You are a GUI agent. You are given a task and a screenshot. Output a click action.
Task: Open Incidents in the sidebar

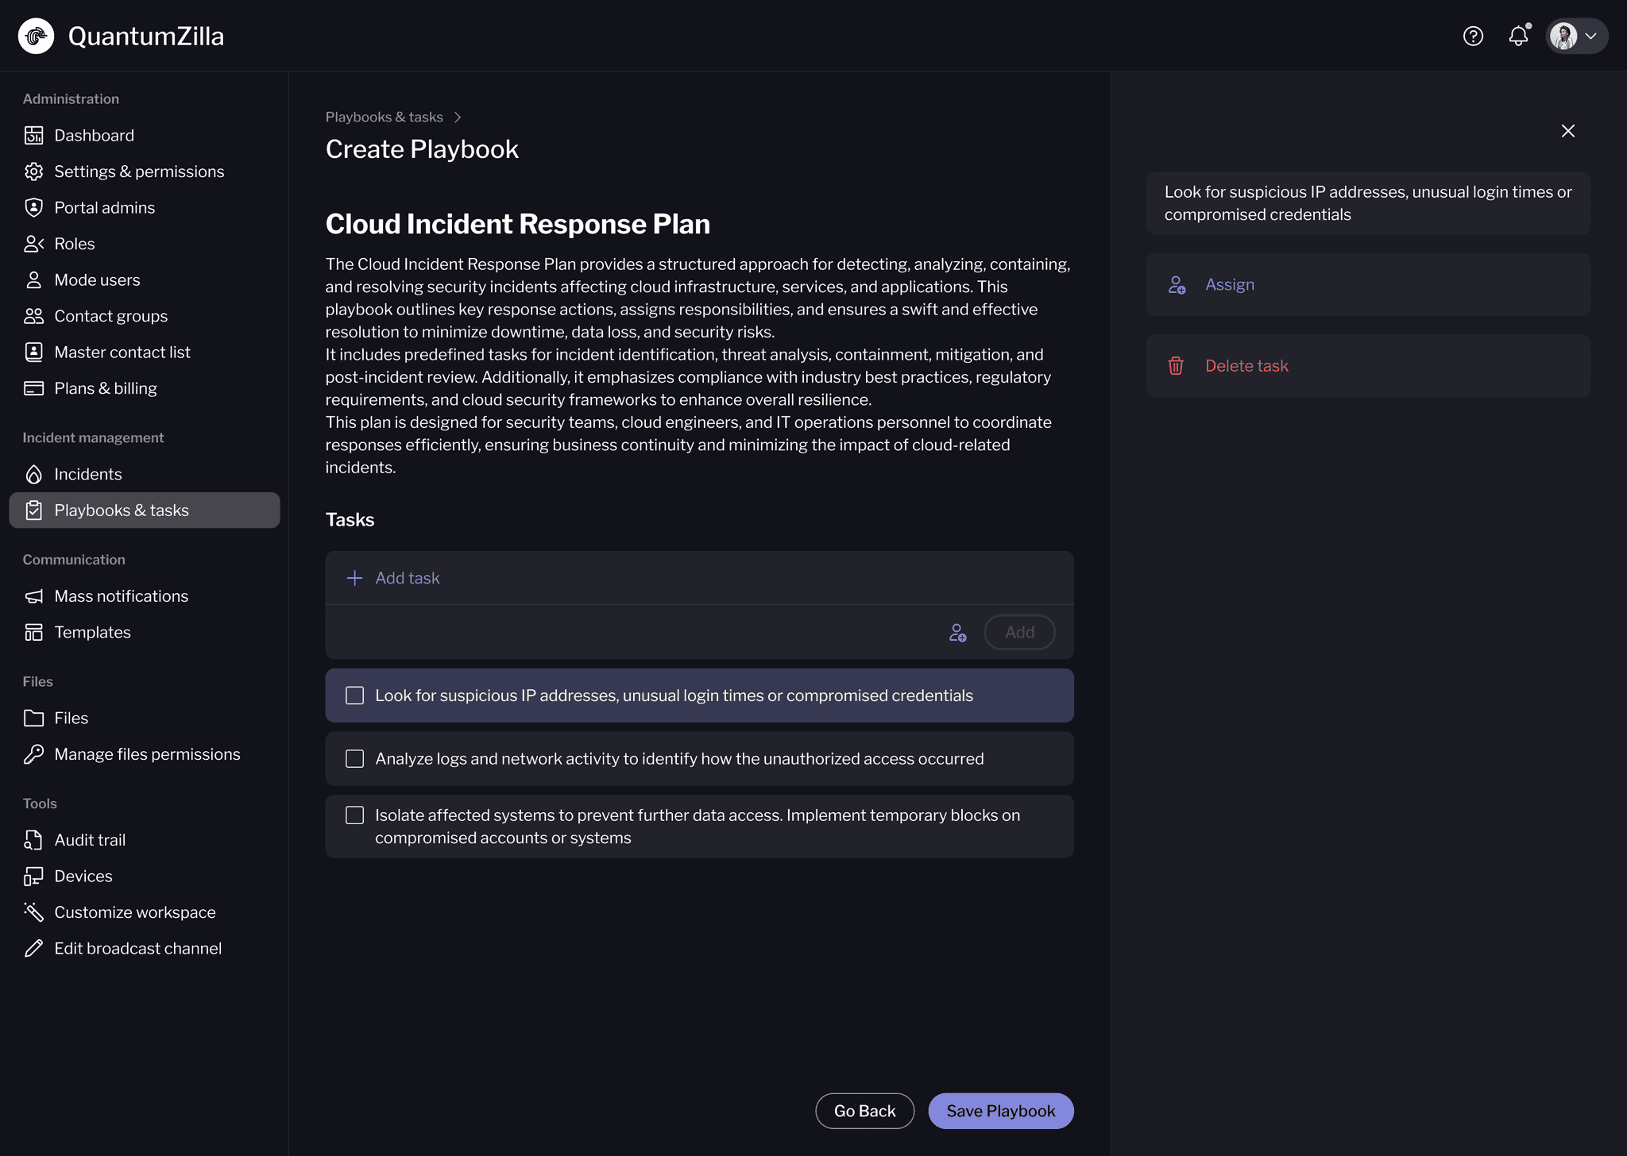click(x=87, y=474)
